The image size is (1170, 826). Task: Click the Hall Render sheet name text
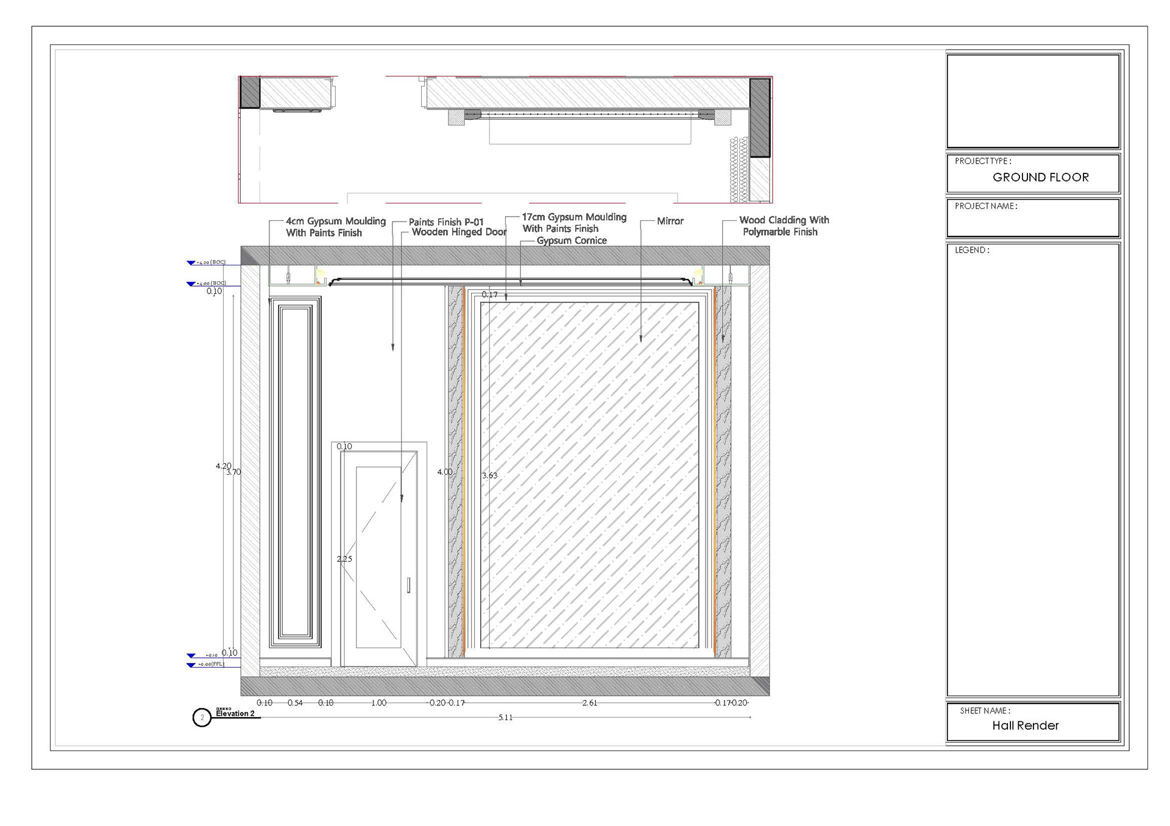pyautogui.click(x=1025, y=725)
